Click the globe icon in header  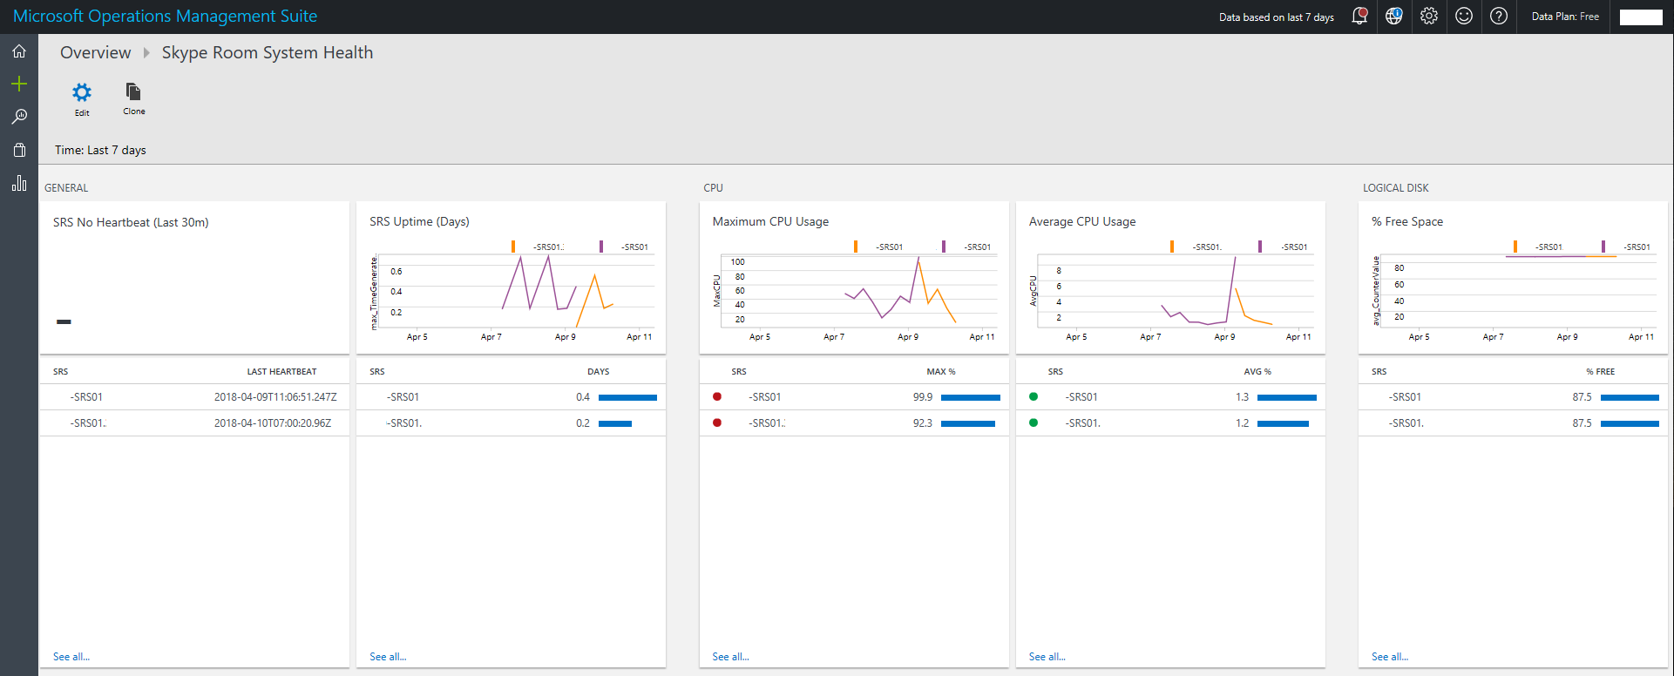(1394, 17)
